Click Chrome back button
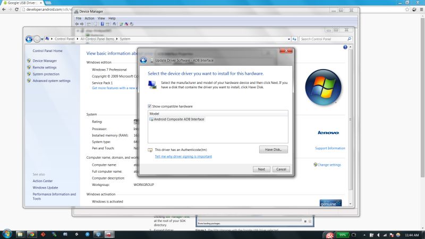 [4, 9]
